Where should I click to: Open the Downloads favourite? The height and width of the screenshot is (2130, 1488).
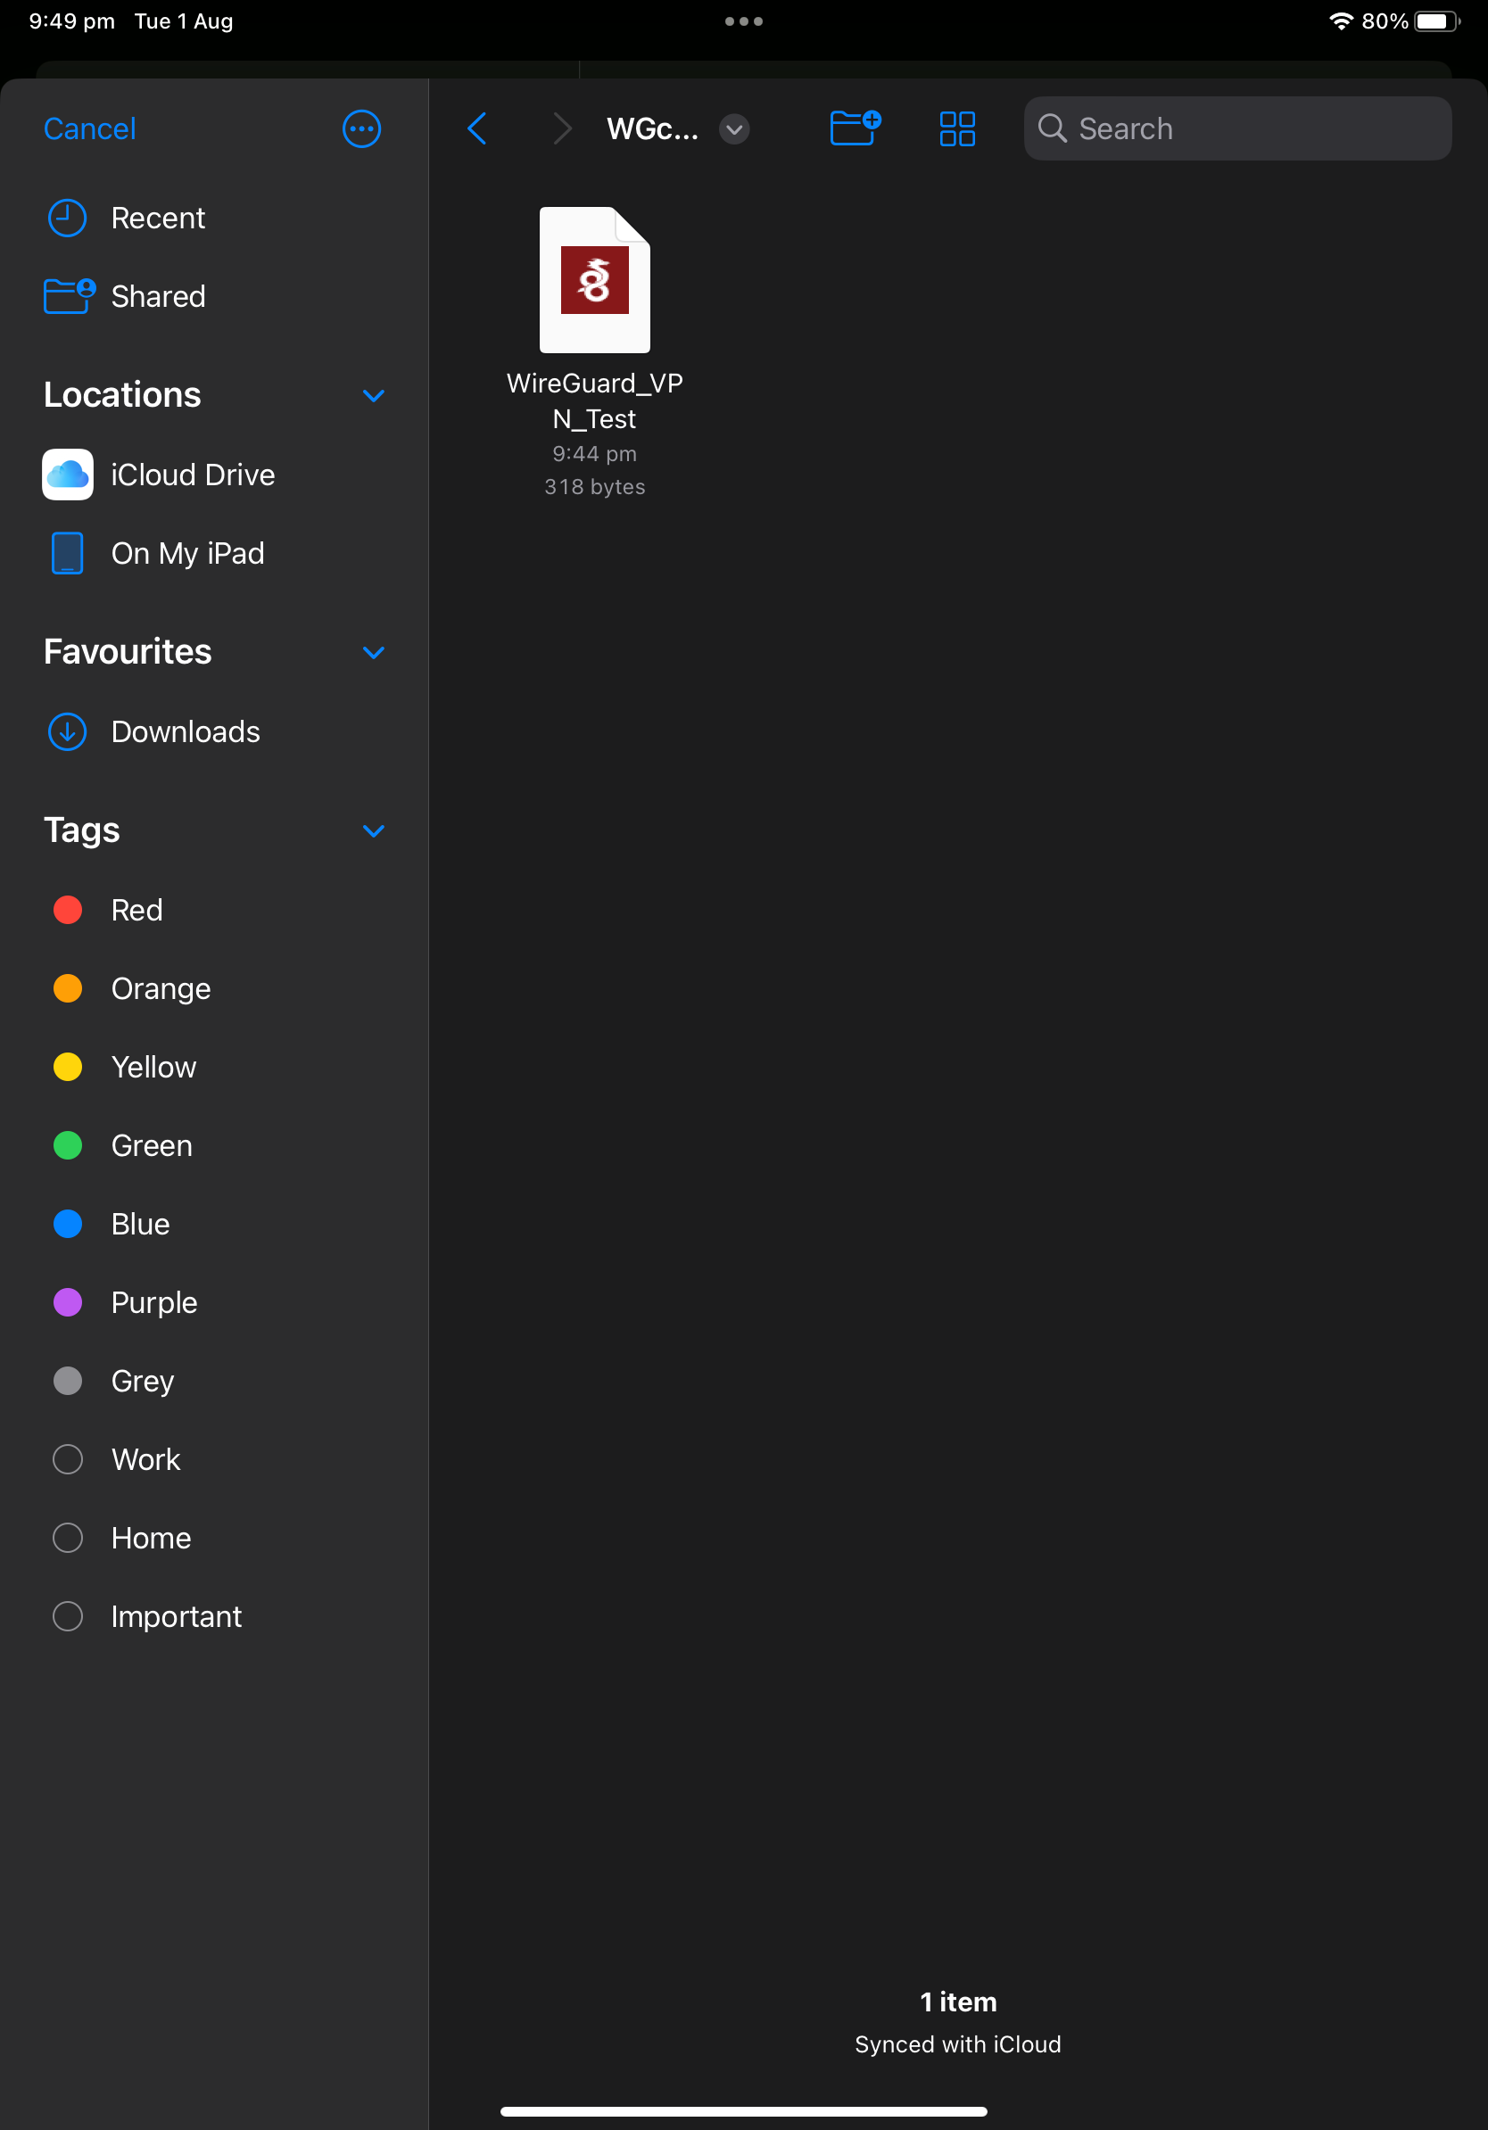185,731
